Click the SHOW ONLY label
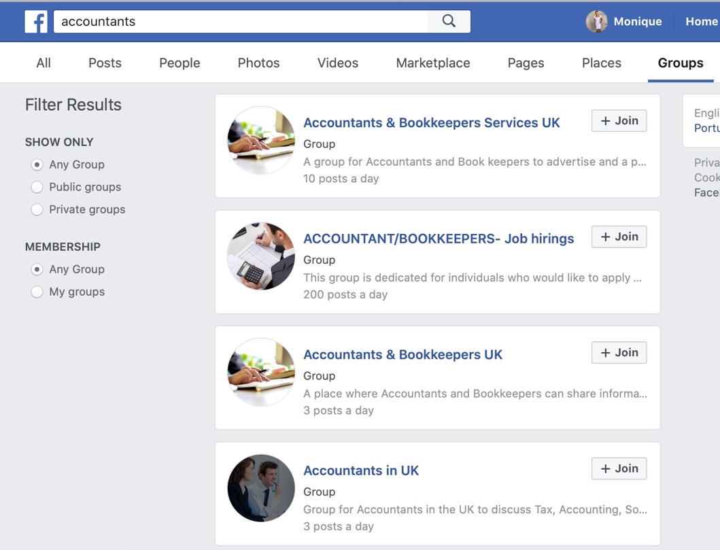 coord(59,142)
